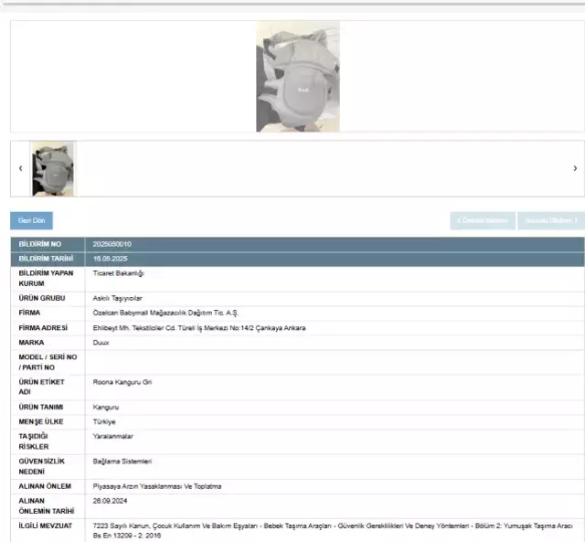Select the baby carrier thumbnail
The height and width of the screenshot is (542, 585).
point(54,168)
